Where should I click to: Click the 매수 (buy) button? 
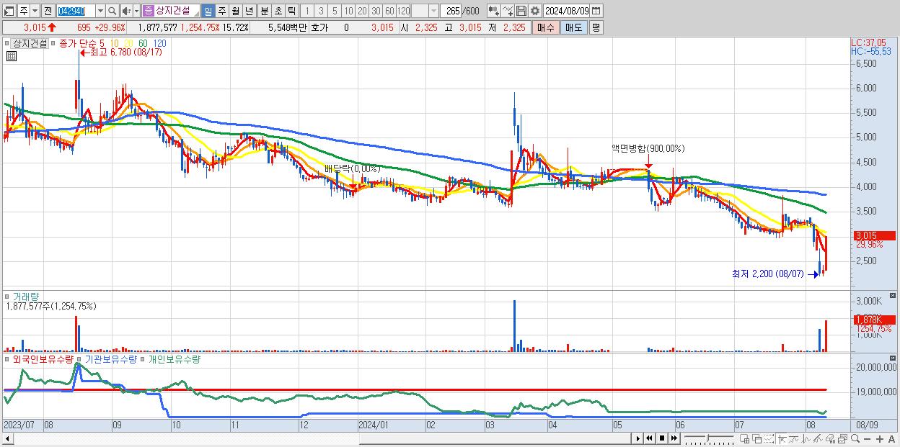click(546, 27)
